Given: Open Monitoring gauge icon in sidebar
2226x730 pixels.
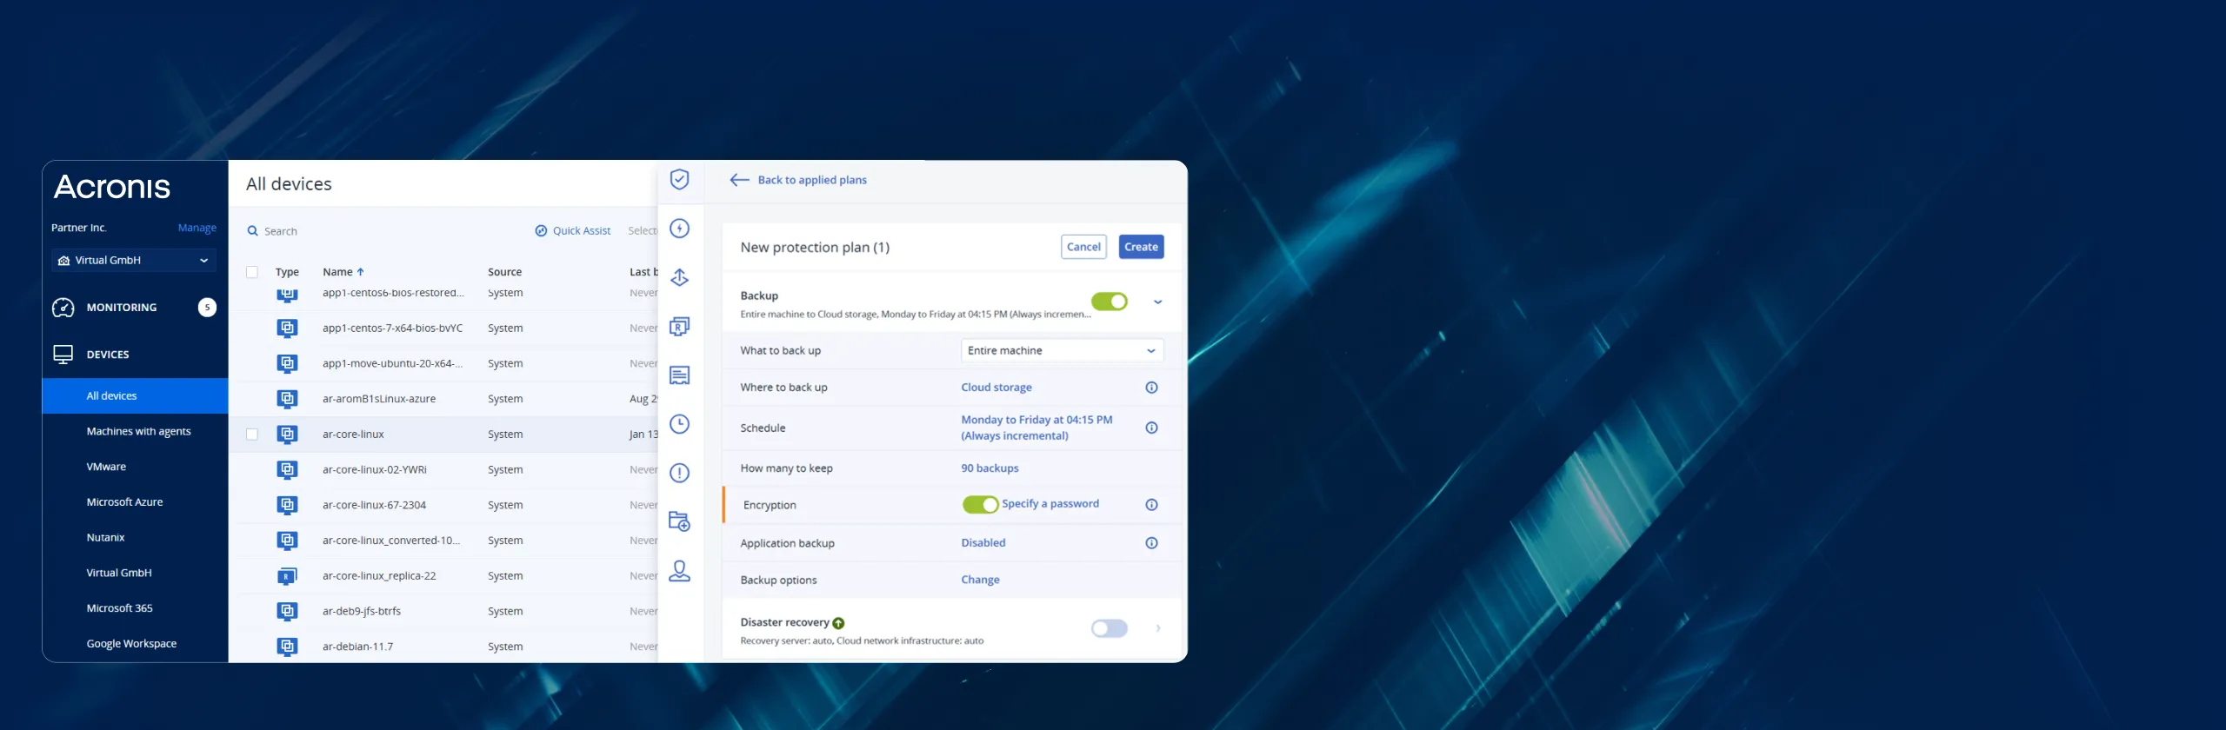Looking at the screenshot, I should pyautogui.click(x=63, y=308).
